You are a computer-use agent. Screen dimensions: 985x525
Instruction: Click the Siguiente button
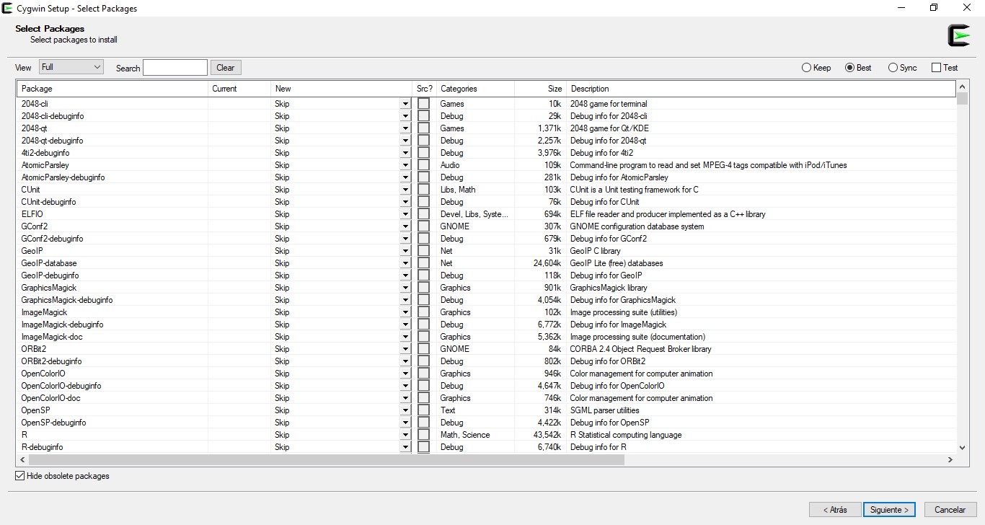pyautogui.click(x=889, y=510)
